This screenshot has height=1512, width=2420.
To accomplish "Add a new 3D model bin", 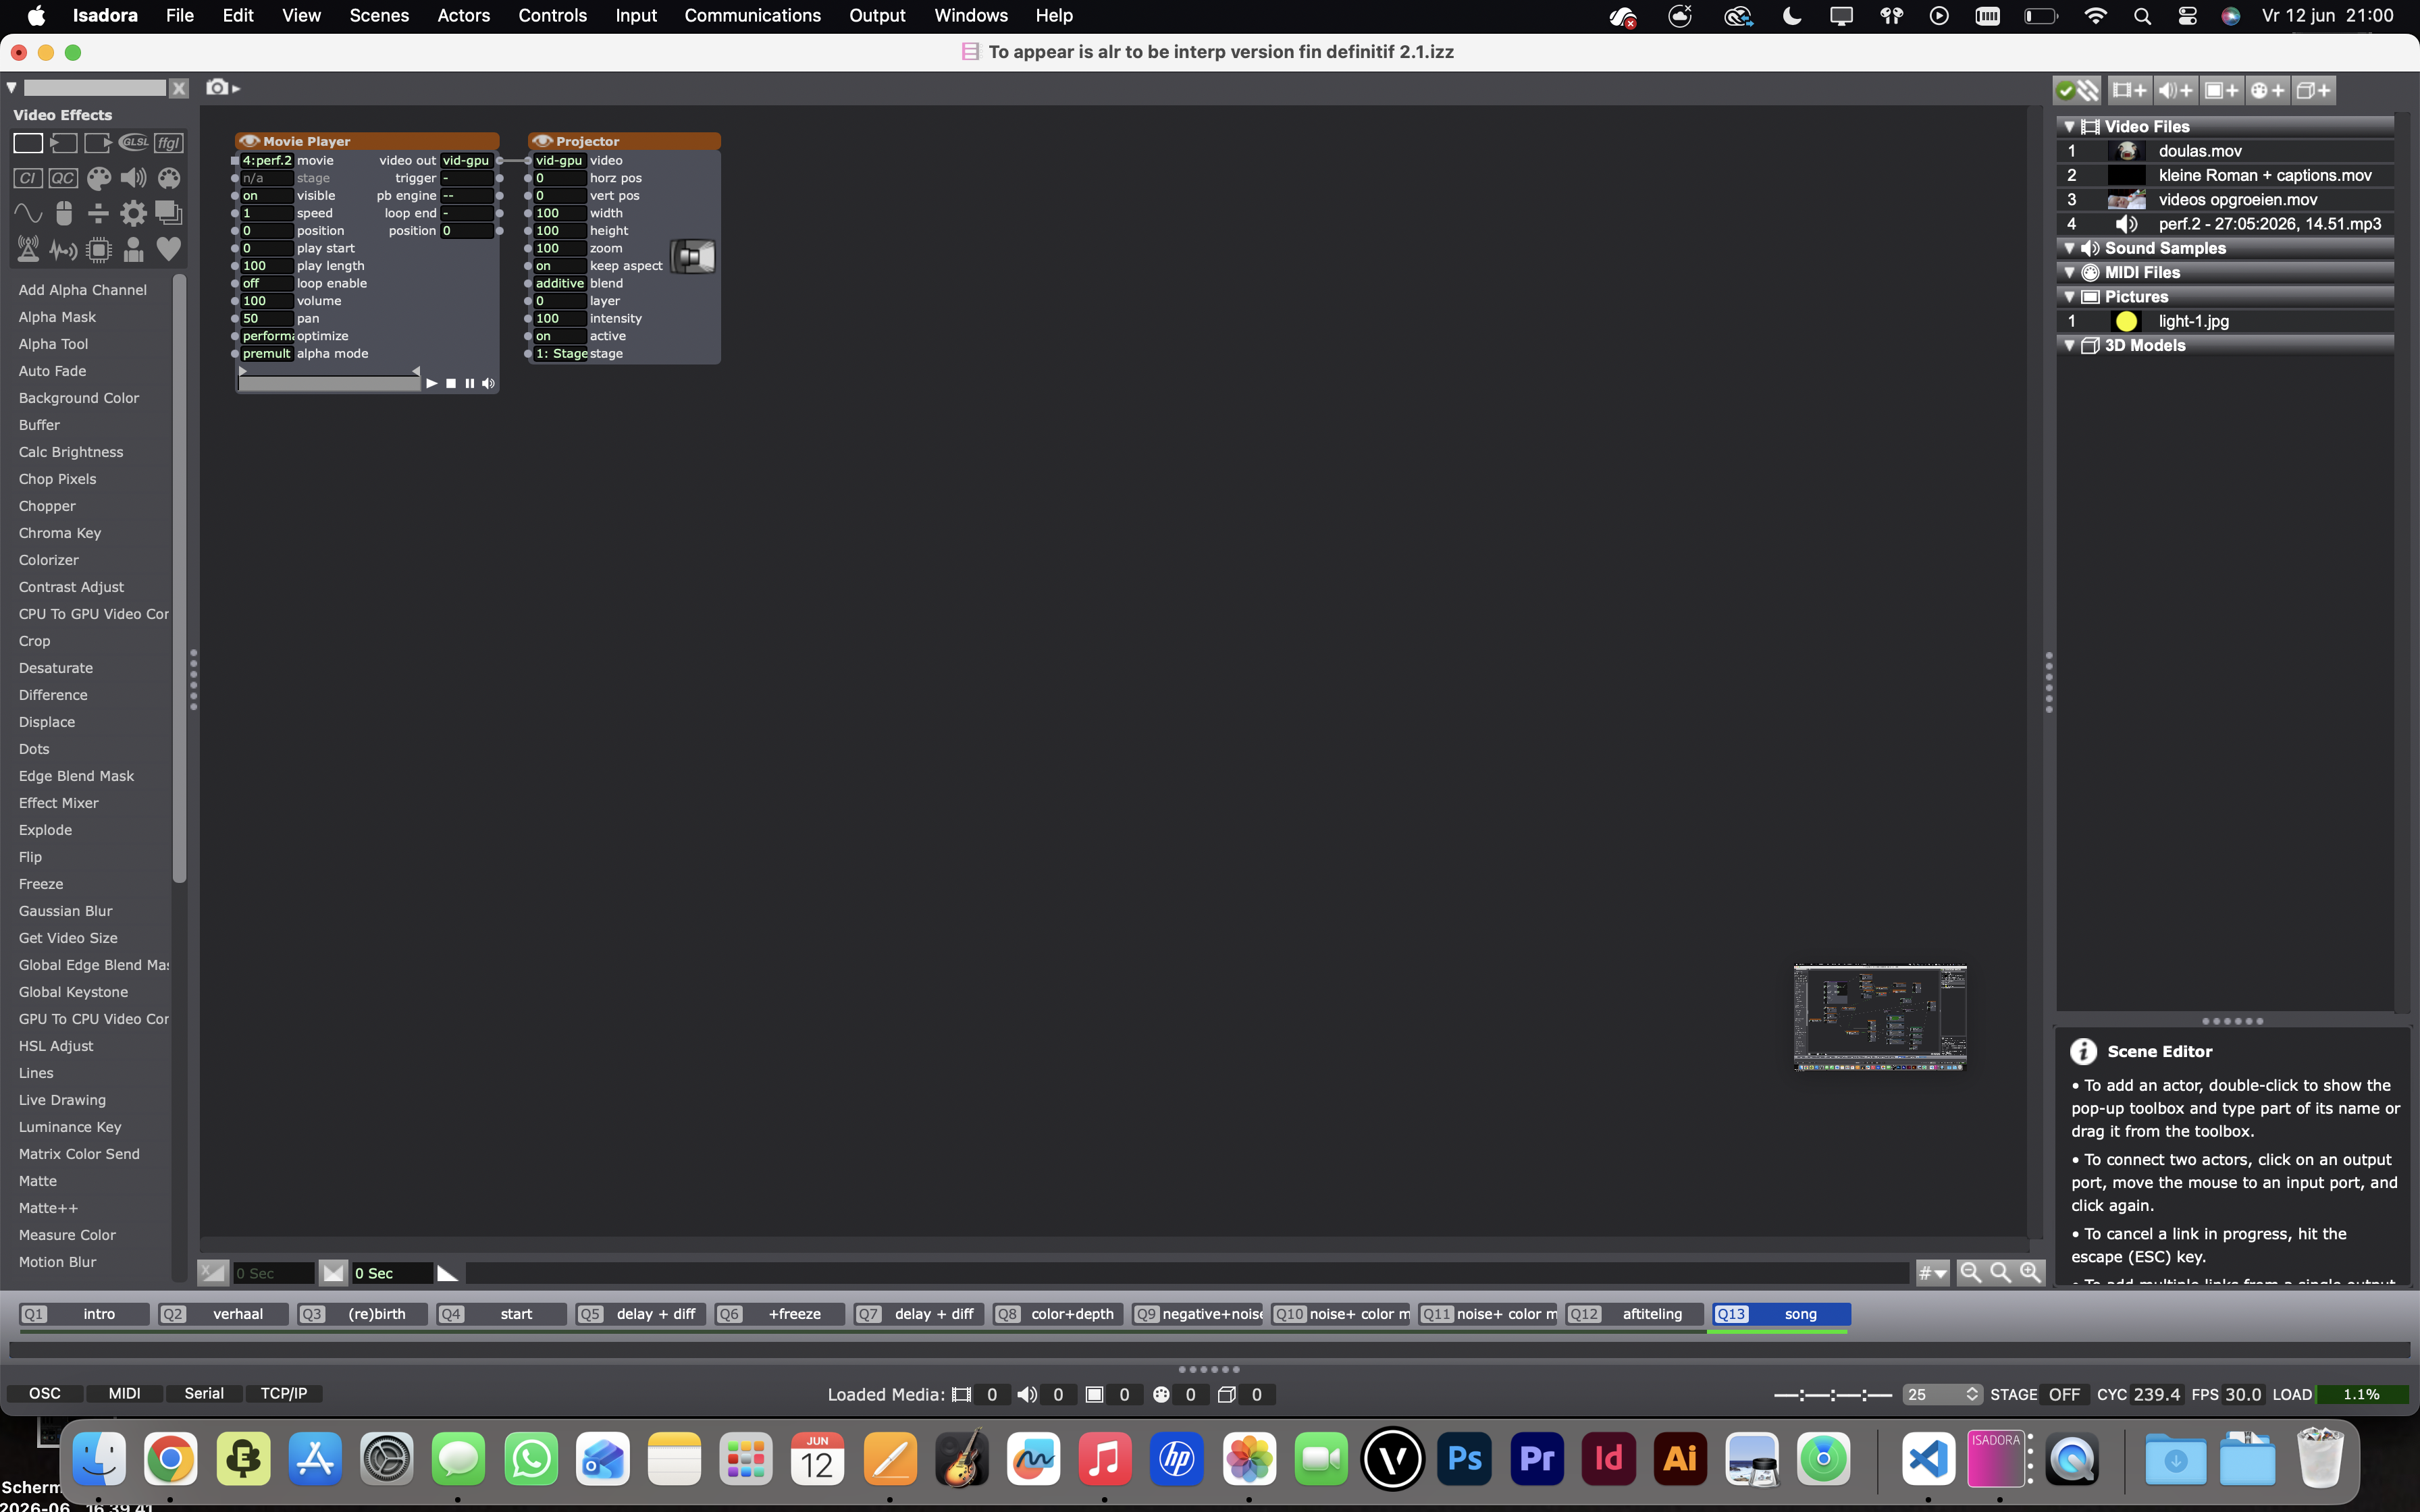I will pos(2314,91).
